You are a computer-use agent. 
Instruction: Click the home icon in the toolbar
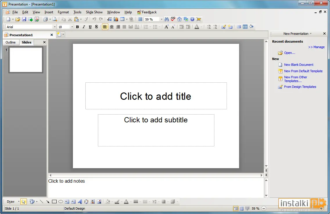179,19
